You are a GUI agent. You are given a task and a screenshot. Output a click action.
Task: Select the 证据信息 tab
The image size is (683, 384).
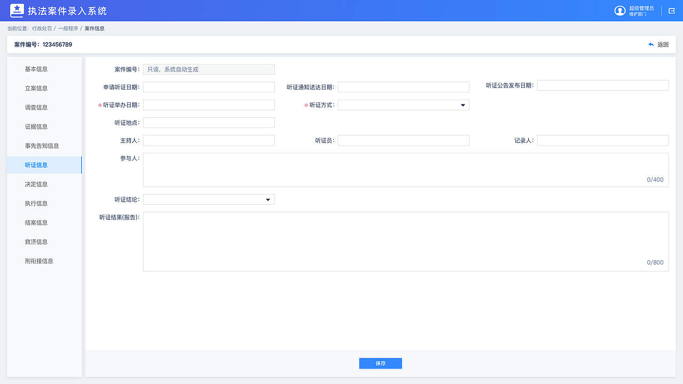[x=44, y=126]
